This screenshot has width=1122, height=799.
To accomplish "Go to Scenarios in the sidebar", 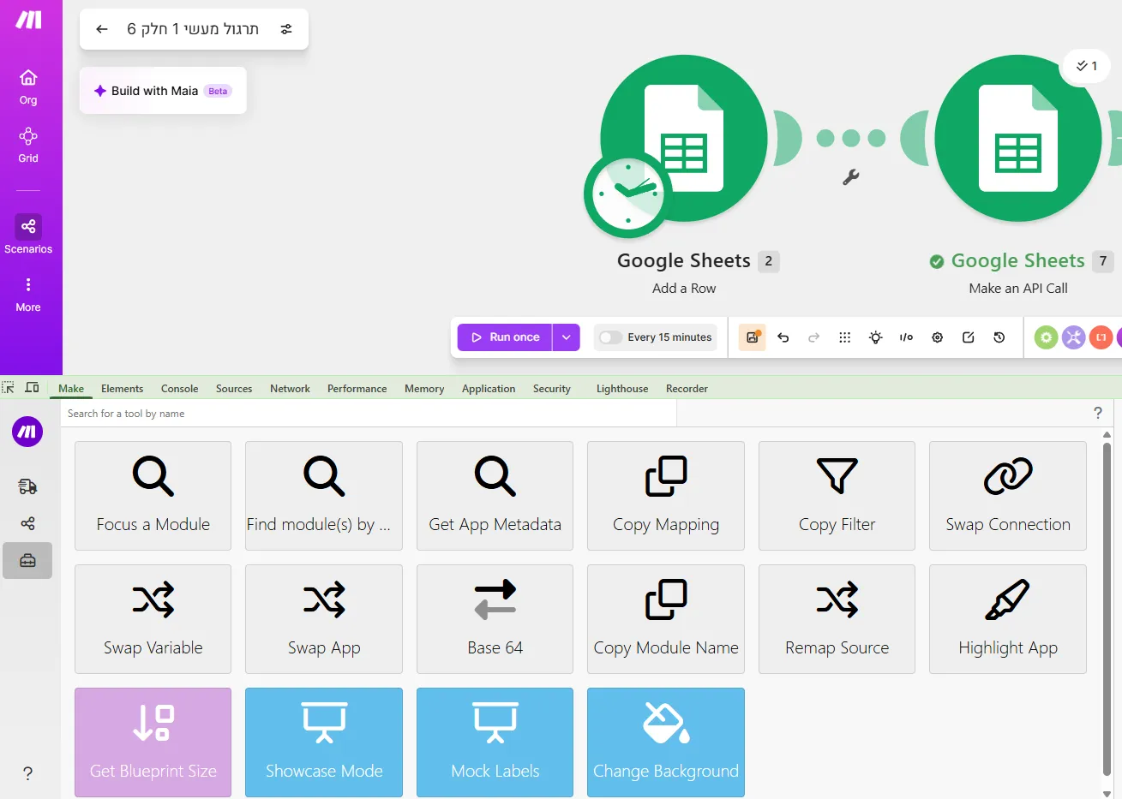I will pyautogui.click(x=28, y=235).
